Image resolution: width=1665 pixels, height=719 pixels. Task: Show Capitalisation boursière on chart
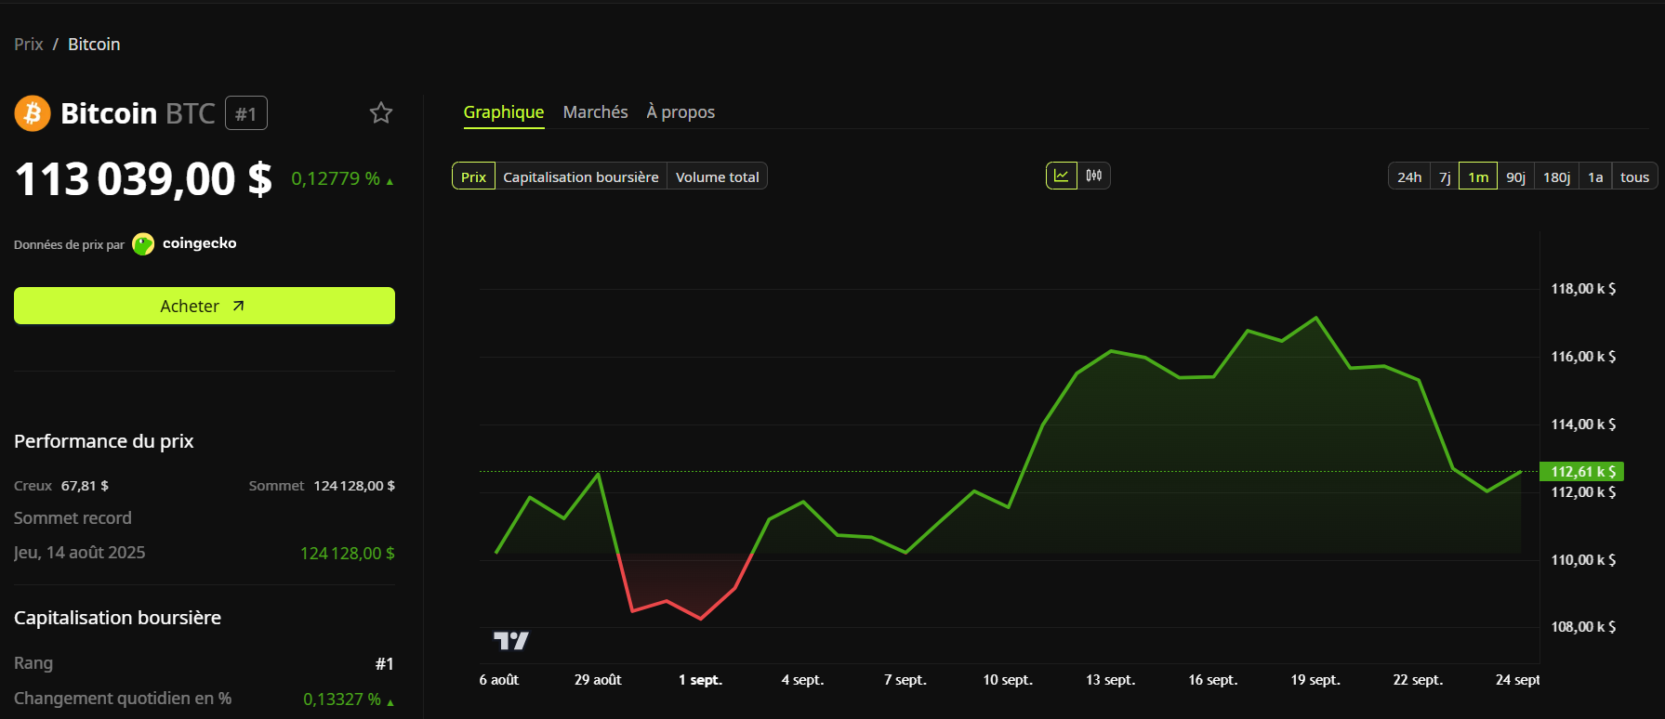(581, 176)
